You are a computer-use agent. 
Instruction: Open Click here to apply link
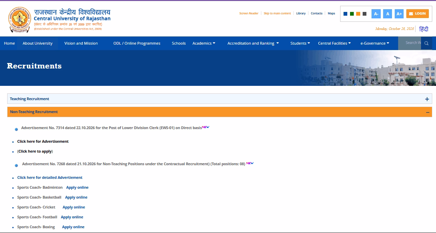35,151
